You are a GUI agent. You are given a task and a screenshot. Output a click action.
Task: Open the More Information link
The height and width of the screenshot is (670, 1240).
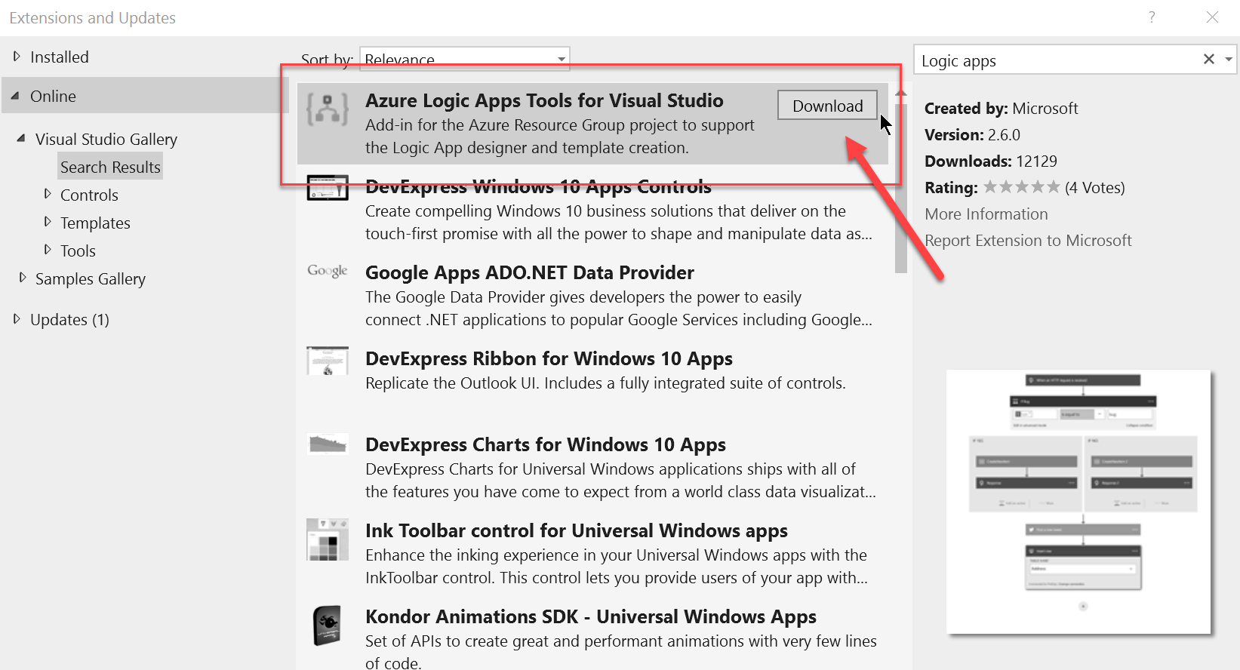(986, 214)
